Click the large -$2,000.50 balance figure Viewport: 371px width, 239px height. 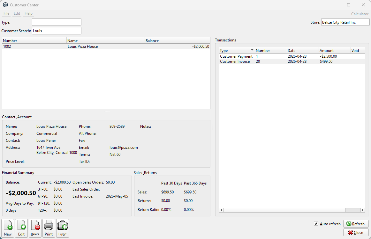pos(21,193)
